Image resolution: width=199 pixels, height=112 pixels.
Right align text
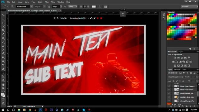pyautogui.click(x=88, y=7)
